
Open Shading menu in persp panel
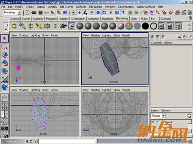point(95,35)
